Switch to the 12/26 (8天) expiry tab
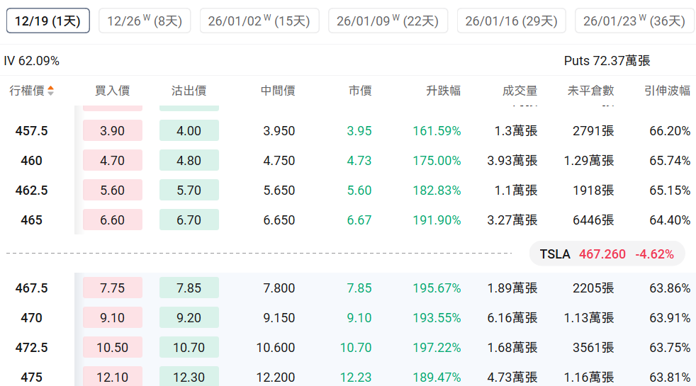Screen dimensions: 696x386 click(145, 21)
